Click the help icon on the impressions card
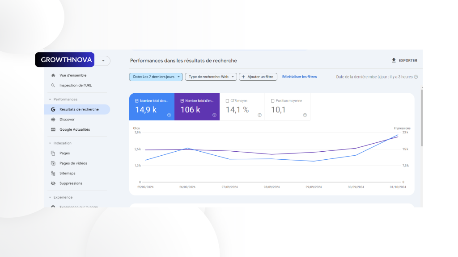The image size is (458, 257). [x=214, y=115]
